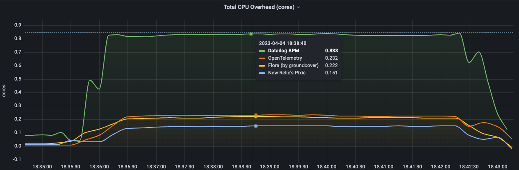The width and height of the screenshot is (519, 170).
Task: Click the chevron beside the panel title
Action: pos(298,7)
